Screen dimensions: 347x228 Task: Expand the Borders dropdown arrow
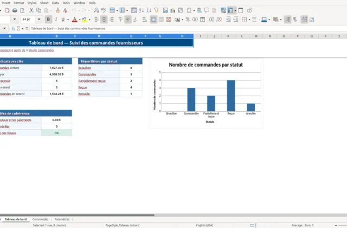tap(249, 20)
